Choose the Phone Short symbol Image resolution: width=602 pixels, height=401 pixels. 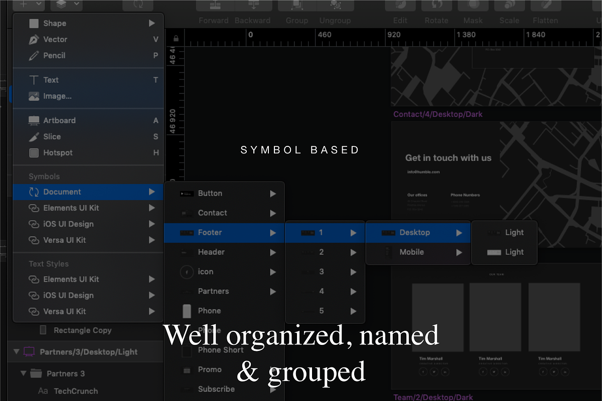224,350
